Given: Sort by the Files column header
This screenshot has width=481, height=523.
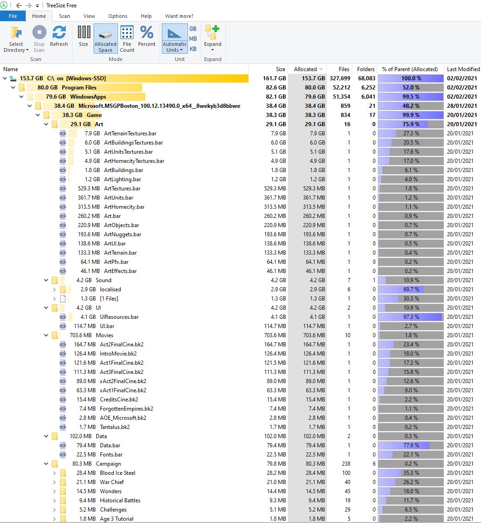Looking at the screenshot, I should click(x=340, y=69).
